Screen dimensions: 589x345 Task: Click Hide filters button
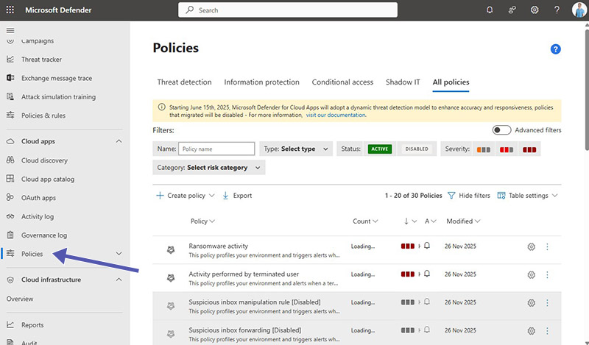pyautogui.click(x=469, y=196)
